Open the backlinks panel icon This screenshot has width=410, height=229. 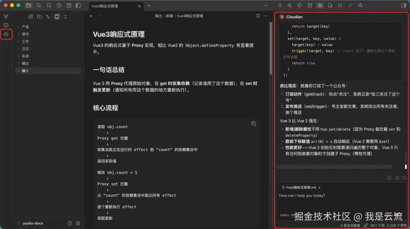289,5
